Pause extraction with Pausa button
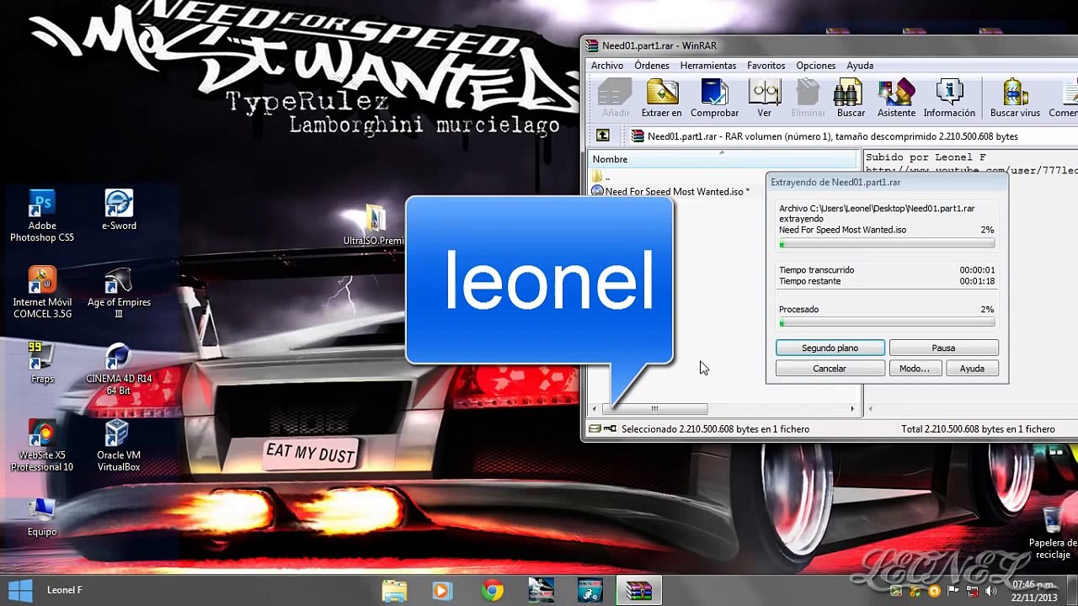 click(943, 348)
